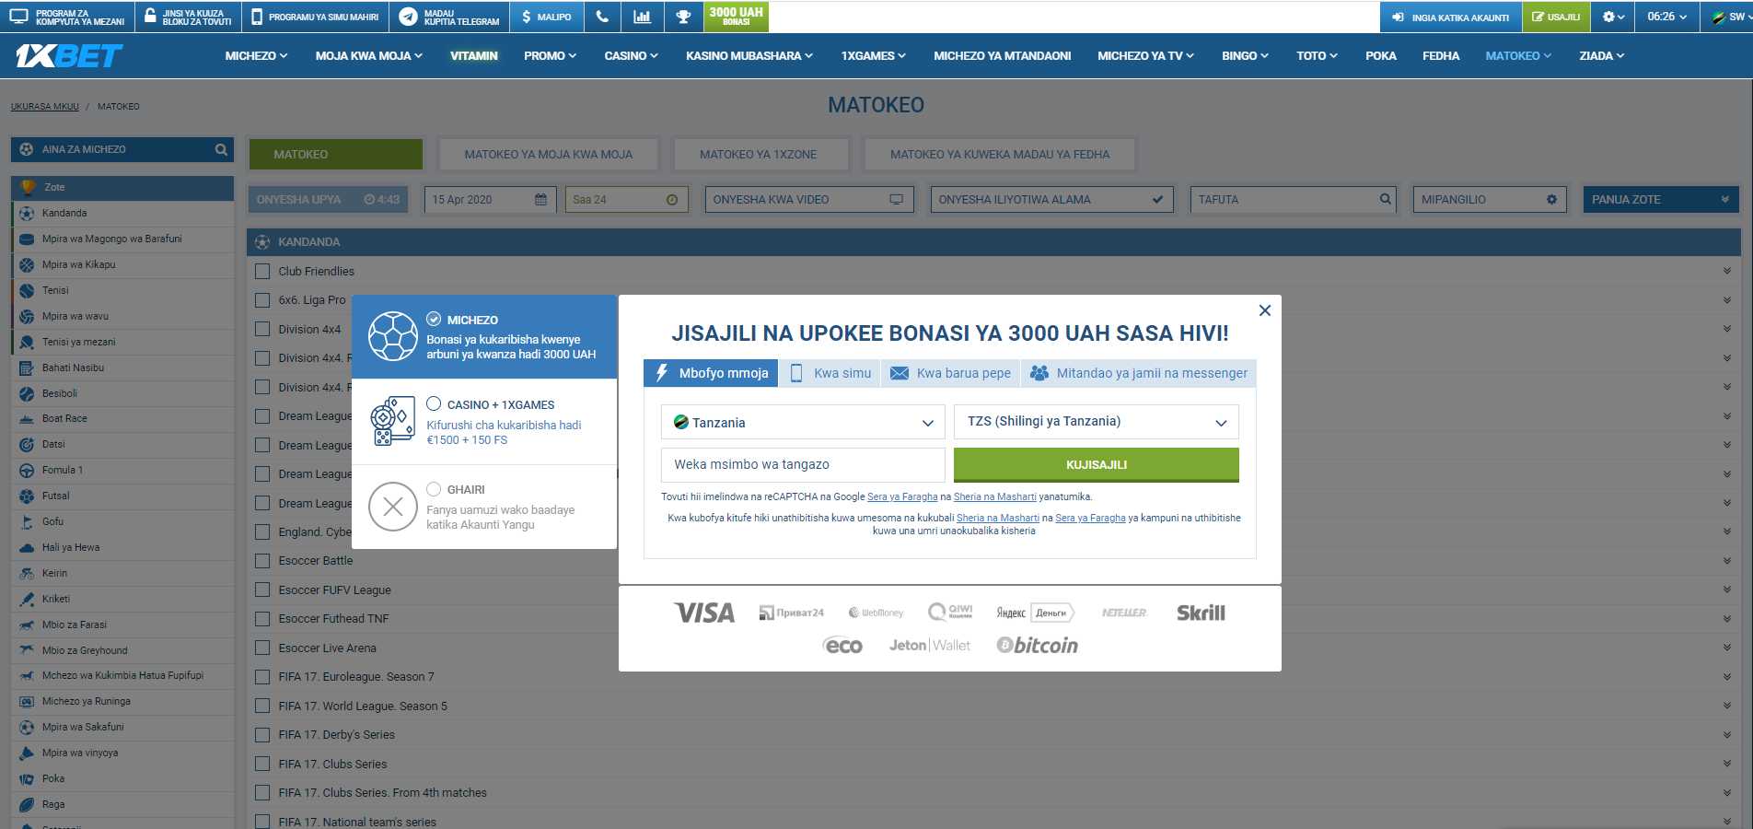1753x829 pixels.
Task: Select the Kriketi sport icon in sidebar
Action: point(27,599)
